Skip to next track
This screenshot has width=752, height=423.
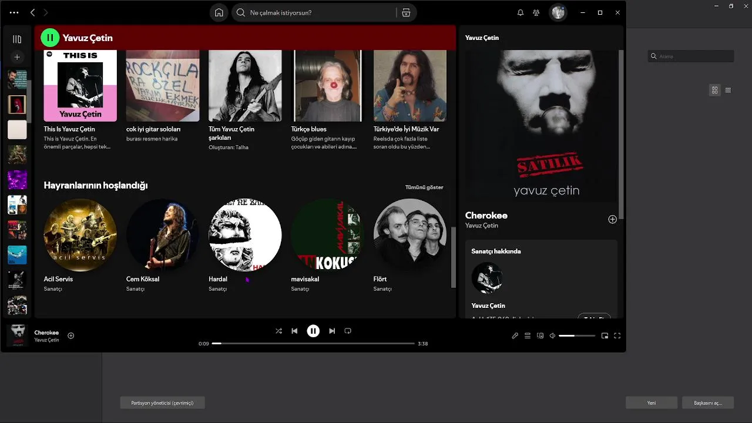[332, 331]
